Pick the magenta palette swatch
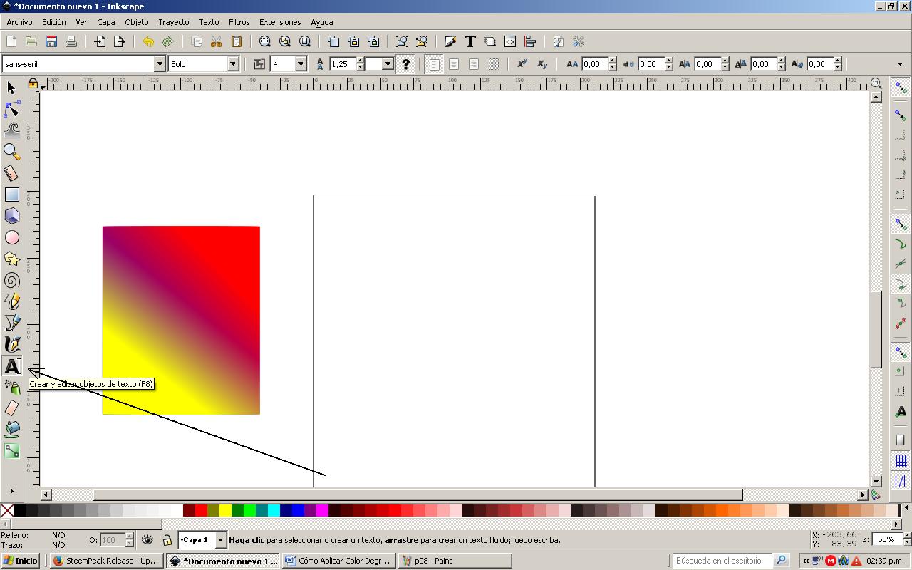912x570 pixels. click(322, 510)
